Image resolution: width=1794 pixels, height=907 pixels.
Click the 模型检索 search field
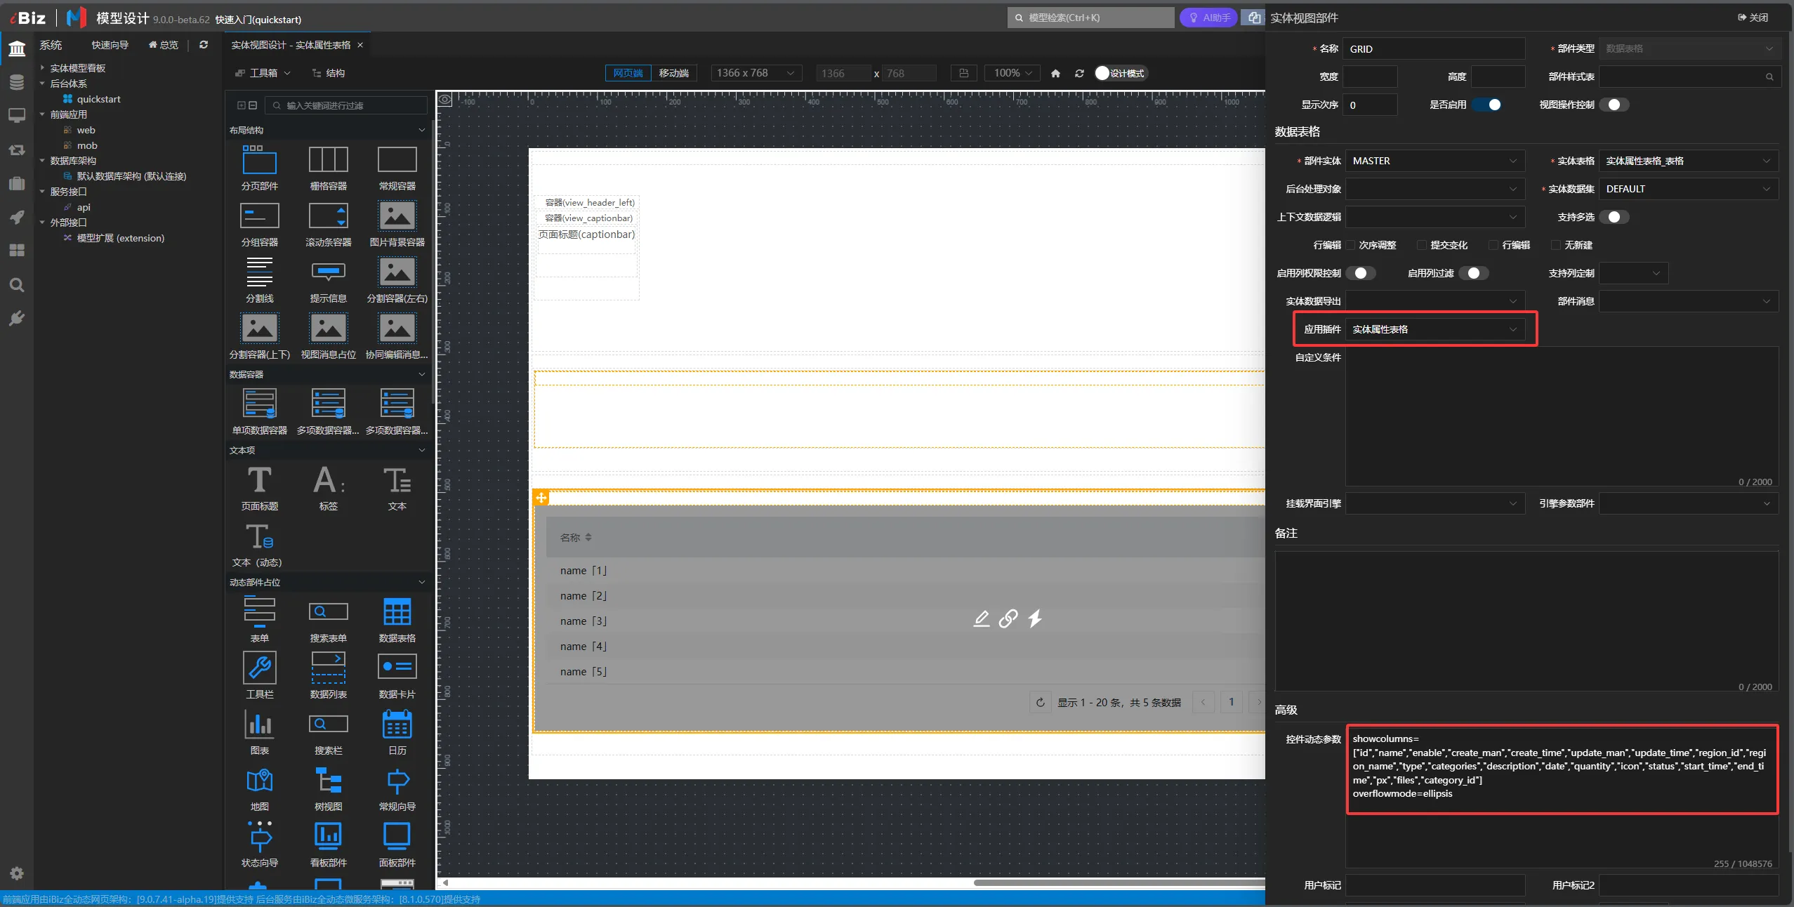click(1091, 18)
